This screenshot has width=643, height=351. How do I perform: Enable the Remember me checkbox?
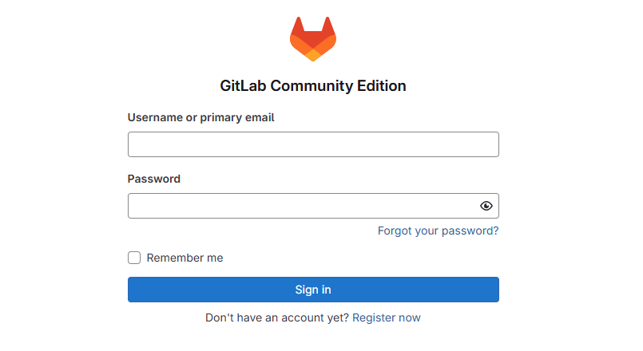pyautogui.click(x=134, y=258)
